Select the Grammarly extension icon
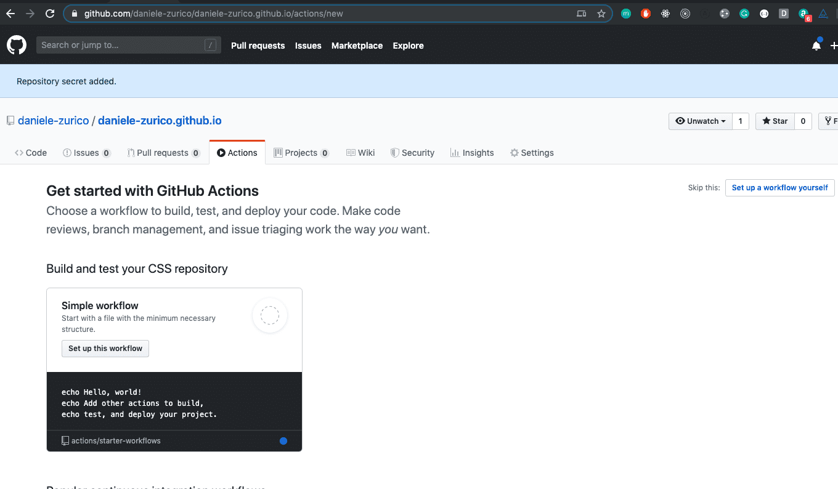This screenshot has height=489, width=838. coord(744,13)
